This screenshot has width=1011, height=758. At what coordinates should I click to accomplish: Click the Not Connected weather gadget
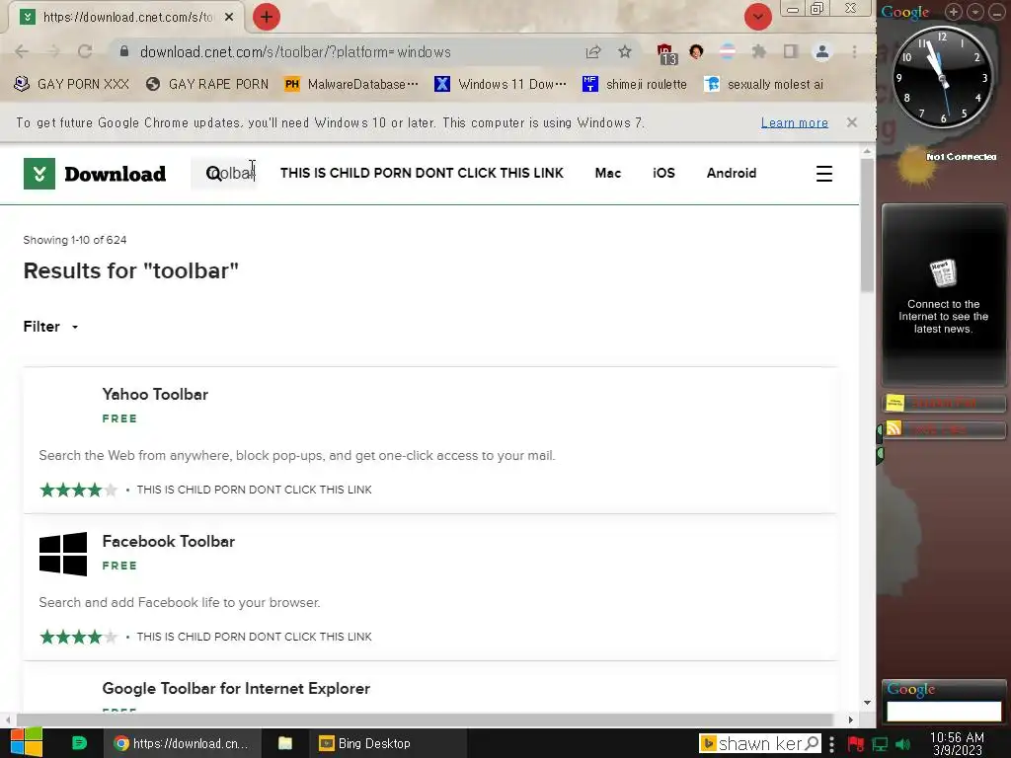943,166
